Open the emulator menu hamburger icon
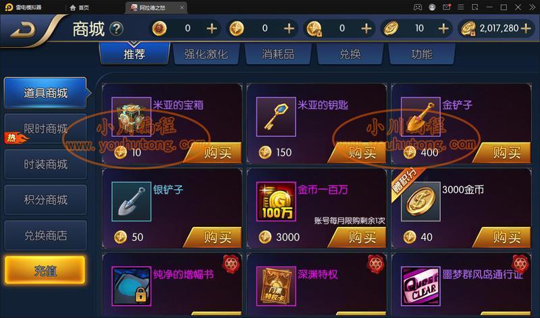This screenshot has height=318, width=540. pyautogui.click(x=460, y=7)
